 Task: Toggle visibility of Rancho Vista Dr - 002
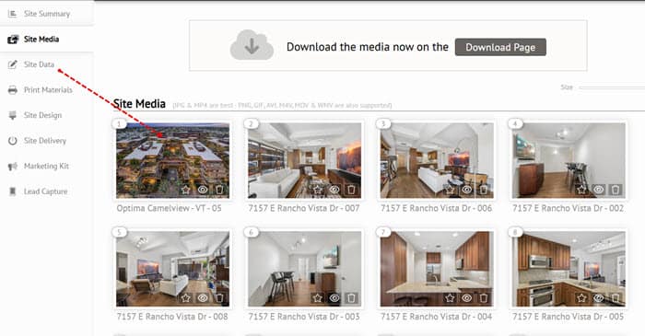pos(599,190)
